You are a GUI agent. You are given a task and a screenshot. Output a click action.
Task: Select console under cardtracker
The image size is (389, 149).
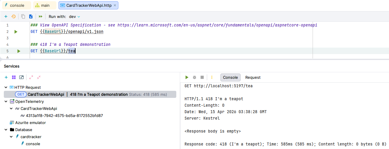(33, 144)
